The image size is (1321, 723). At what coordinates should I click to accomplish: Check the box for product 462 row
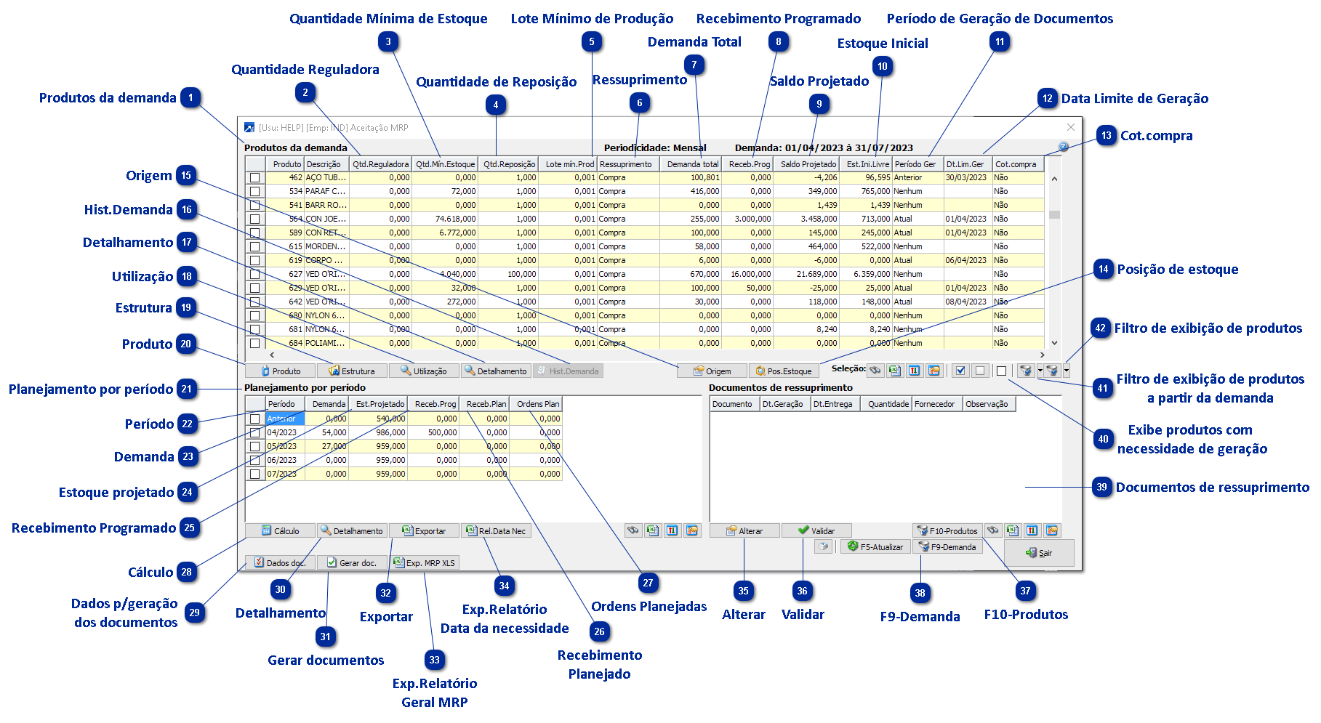pos(254,177)
